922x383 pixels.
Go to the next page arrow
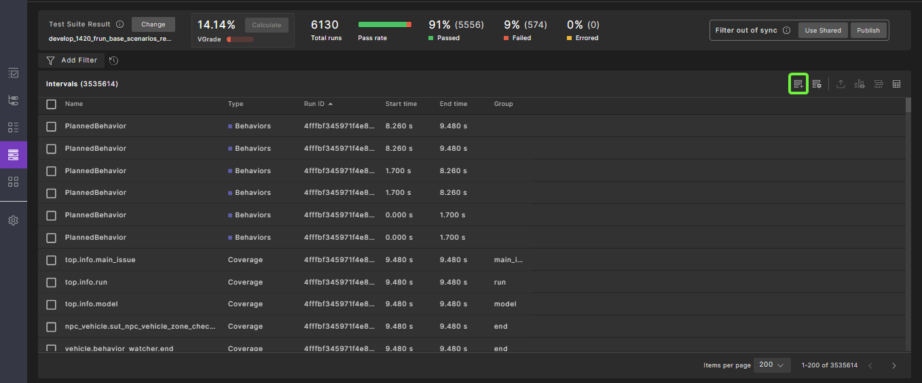(x=893, y=366)
